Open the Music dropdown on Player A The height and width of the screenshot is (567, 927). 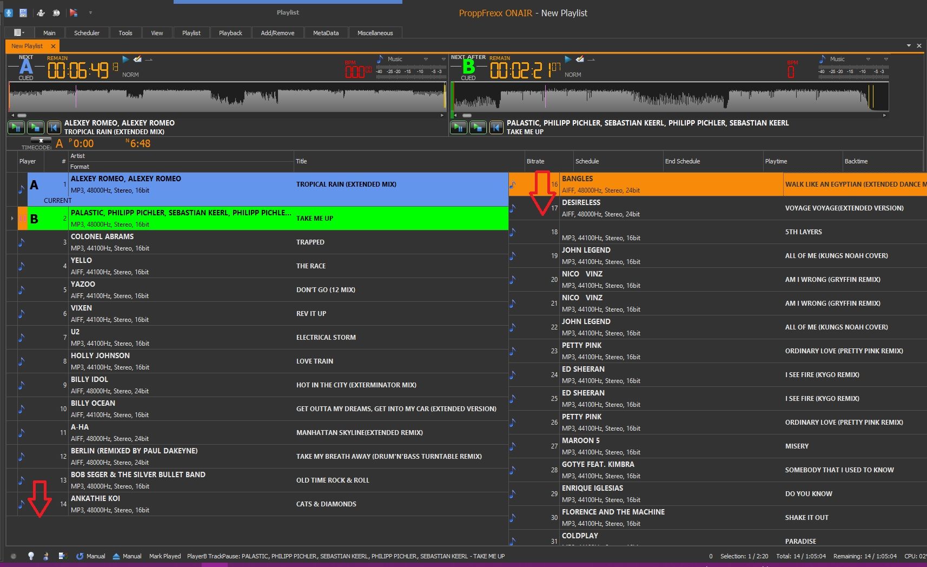[426, 59]
